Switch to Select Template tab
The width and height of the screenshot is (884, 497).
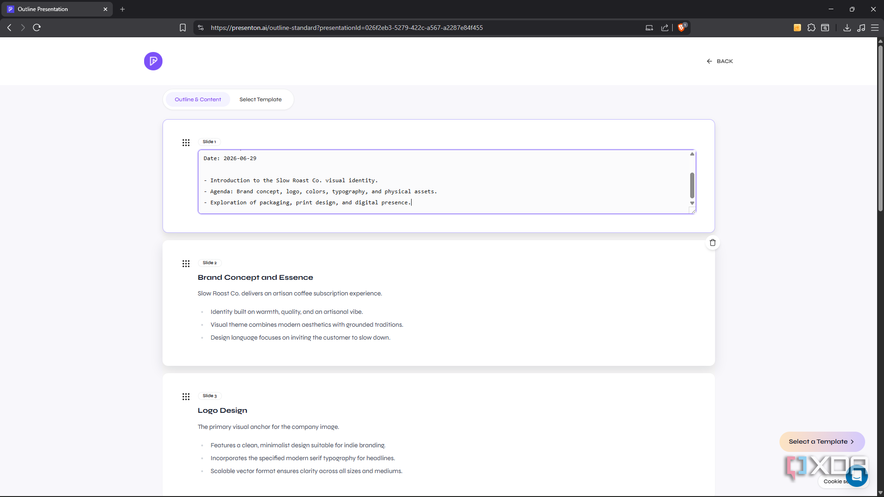coord(261,99)
